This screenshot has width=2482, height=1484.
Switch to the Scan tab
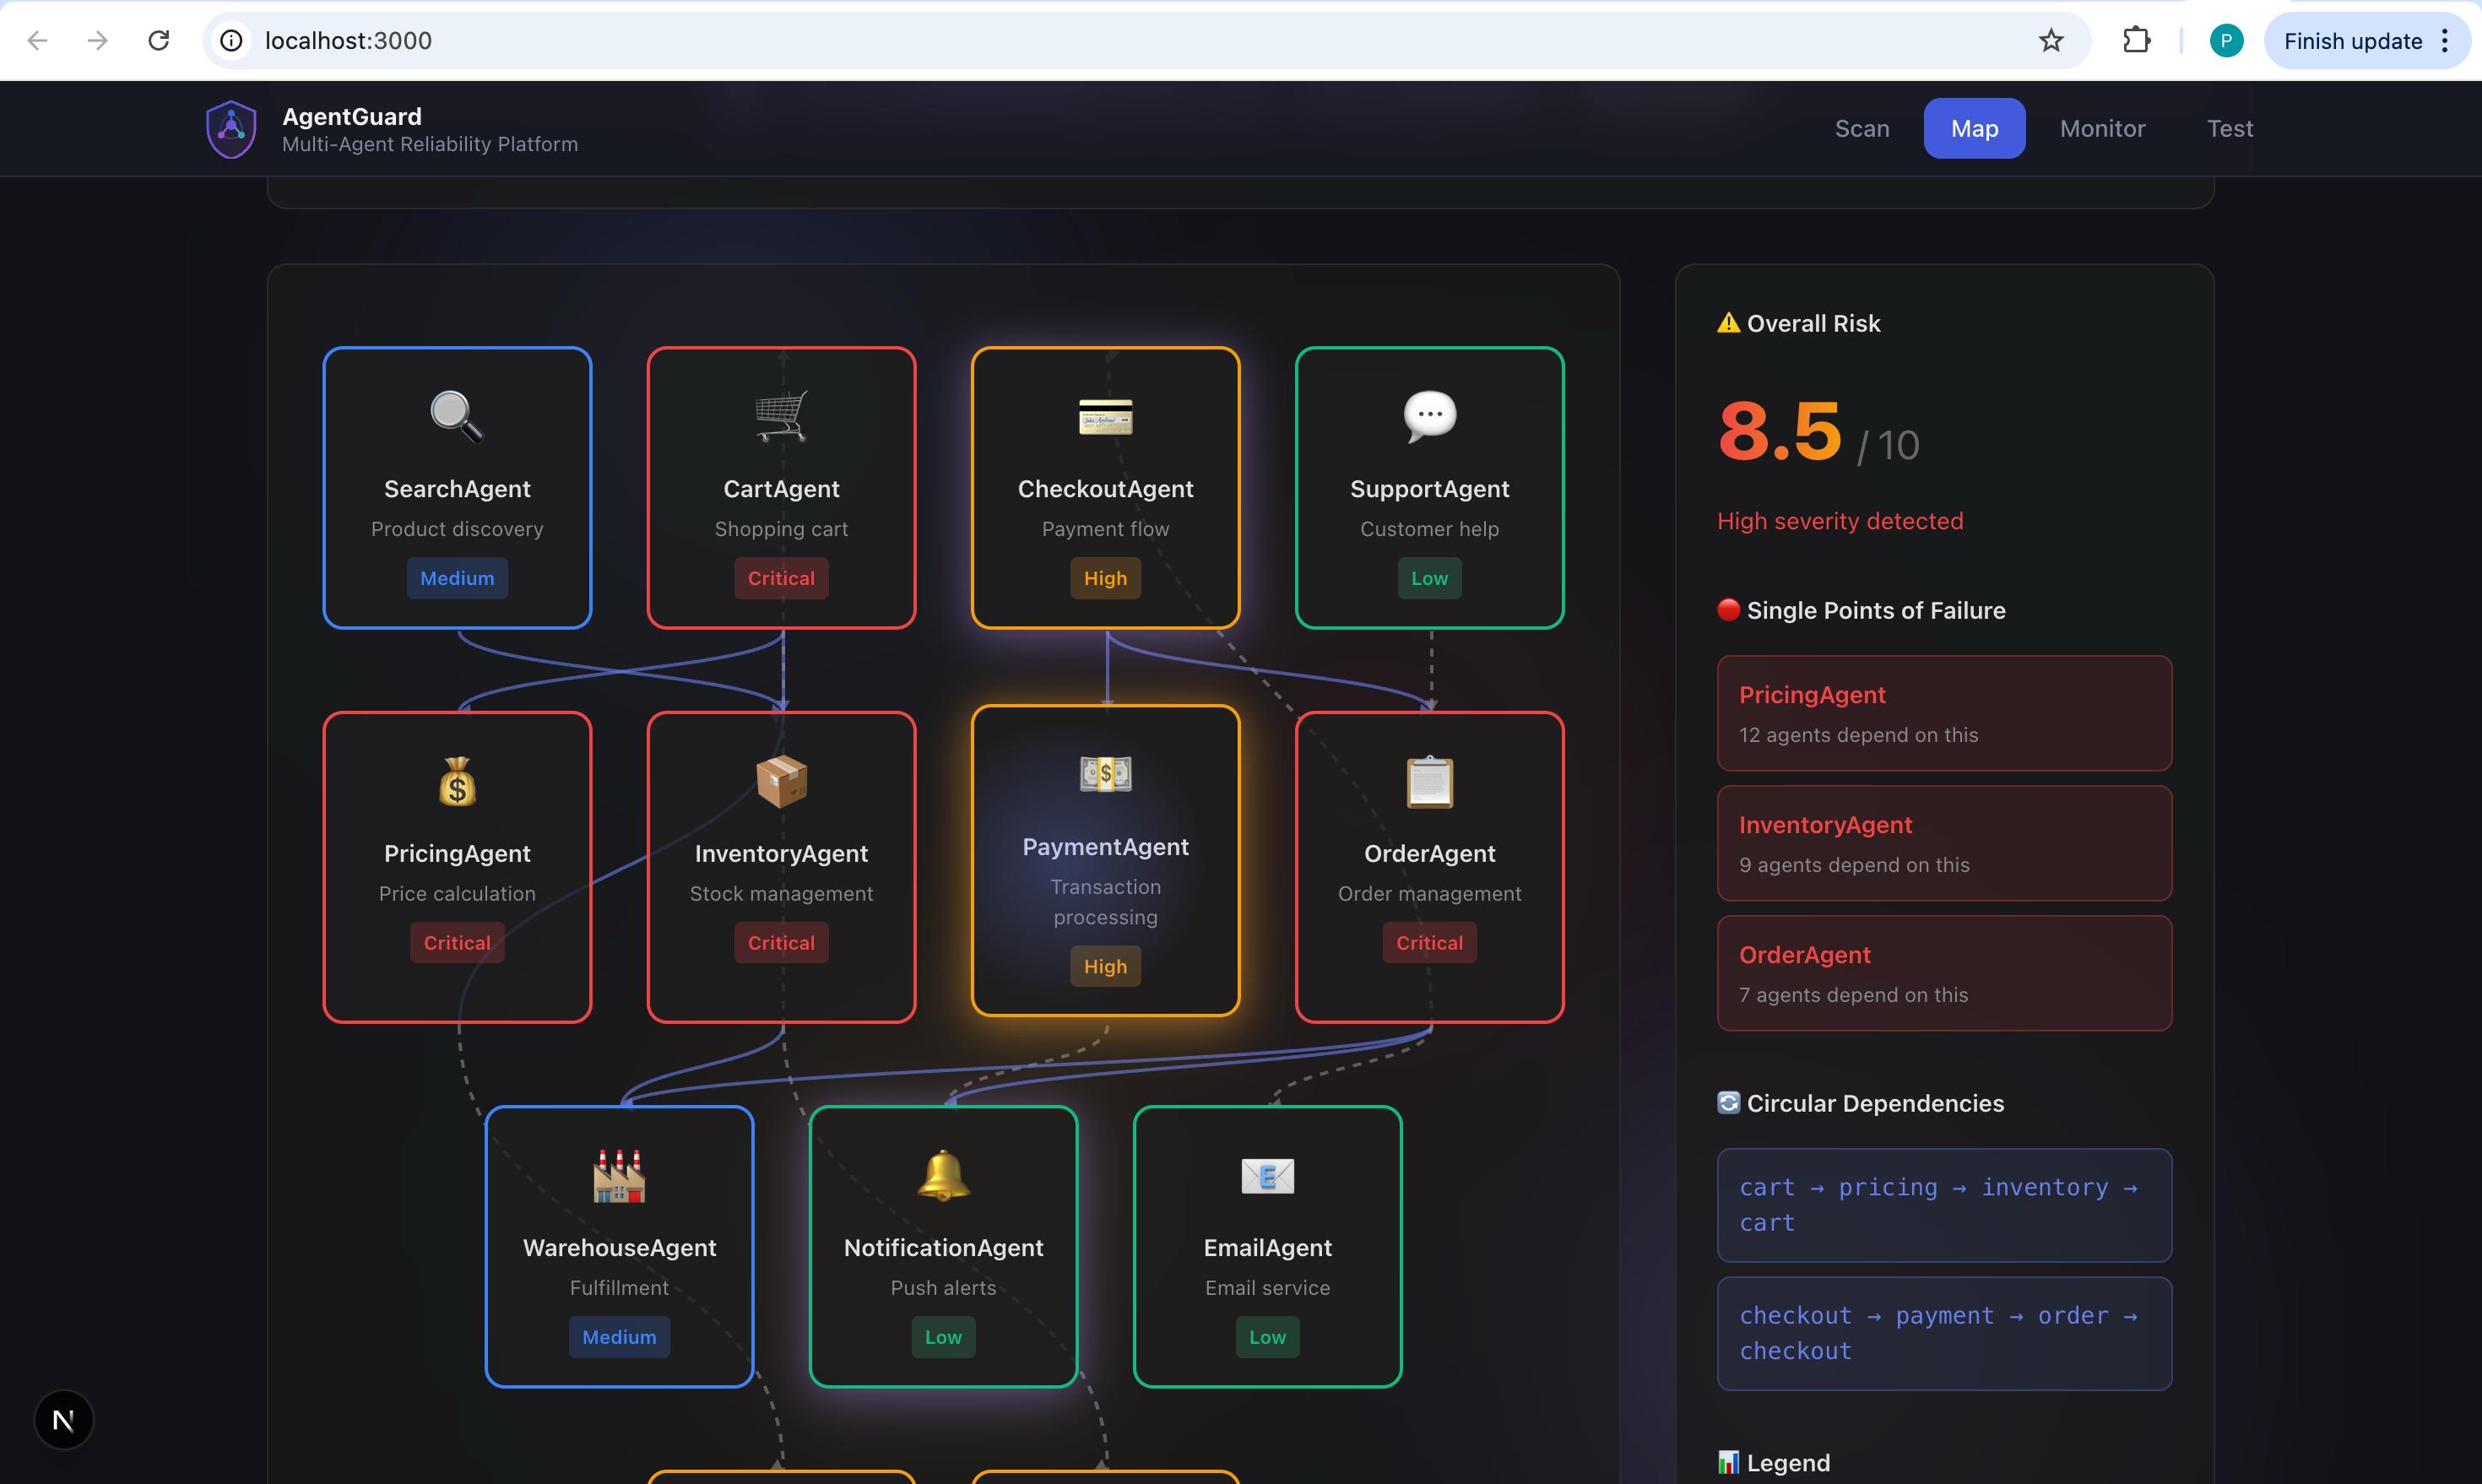[1861, 129]
